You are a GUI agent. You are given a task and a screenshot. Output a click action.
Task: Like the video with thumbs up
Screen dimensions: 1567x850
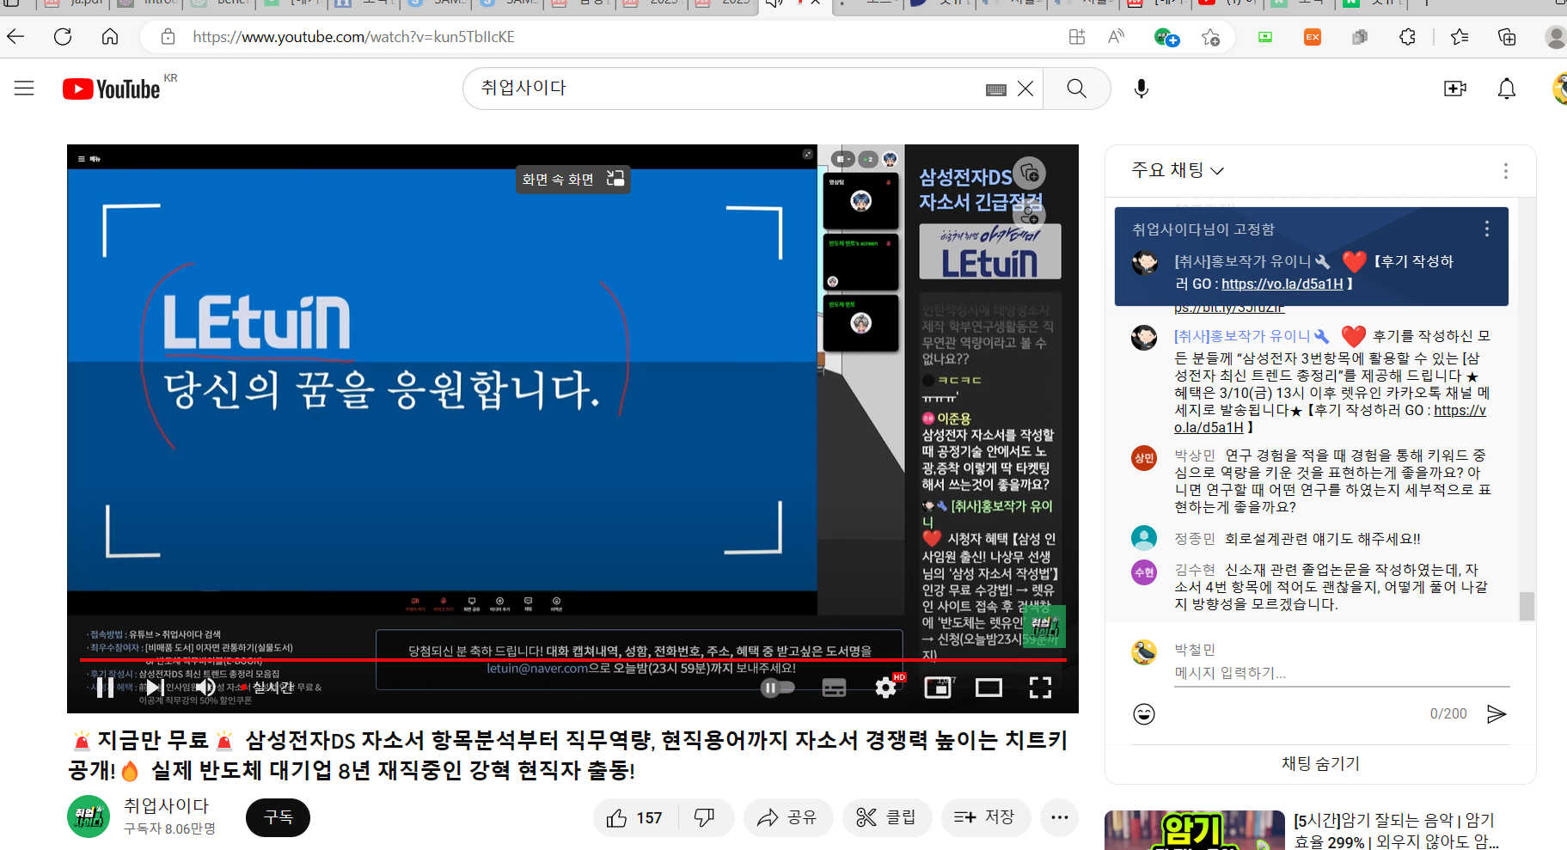coord(635,817)
